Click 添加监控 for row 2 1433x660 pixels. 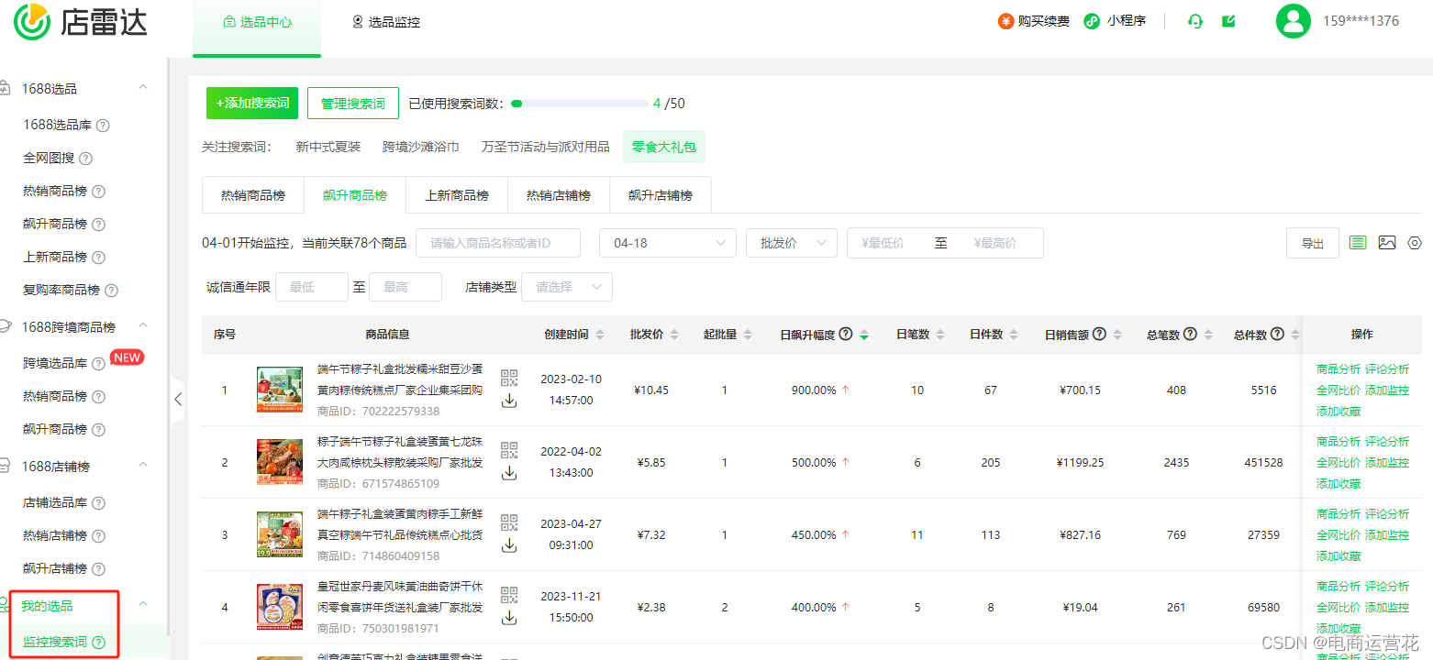pos(1387,462)
